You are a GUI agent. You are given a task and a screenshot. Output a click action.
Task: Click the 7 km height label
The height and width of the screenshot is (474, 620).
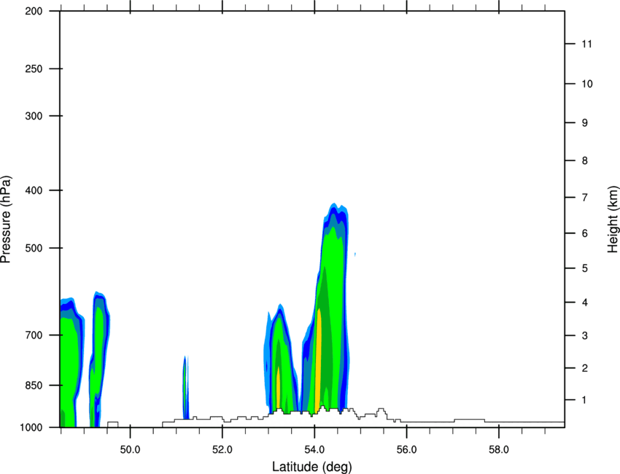pos(585,198)
